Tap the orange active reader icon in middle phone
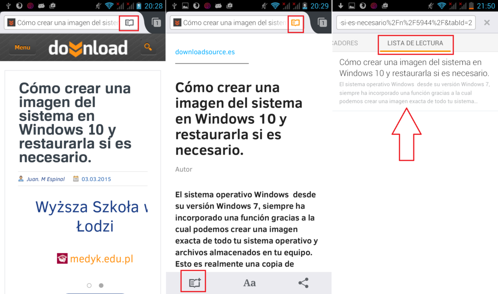This screenshot has height=294, width=498. coord(295,23)
